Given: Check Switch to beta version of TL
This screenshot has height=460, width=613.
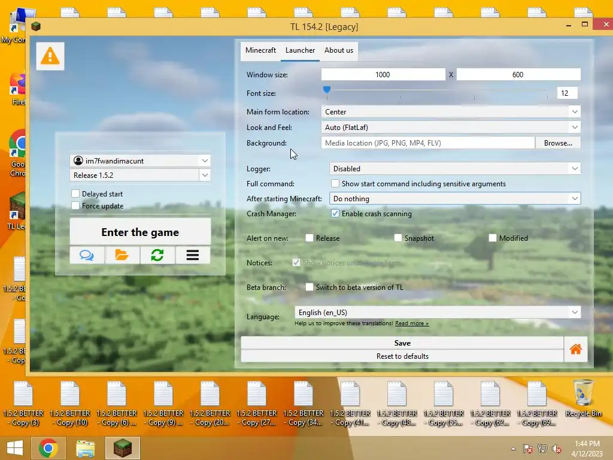Looking at the screenshot, I should pos(309,287).
